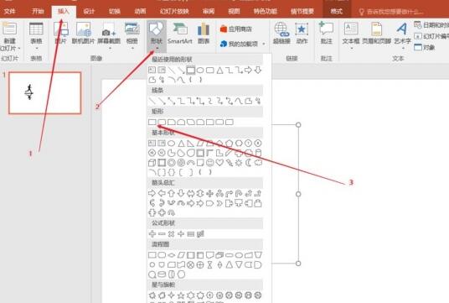
Task: Select slide 1 thumbnail in the panel
Action: 45,93
